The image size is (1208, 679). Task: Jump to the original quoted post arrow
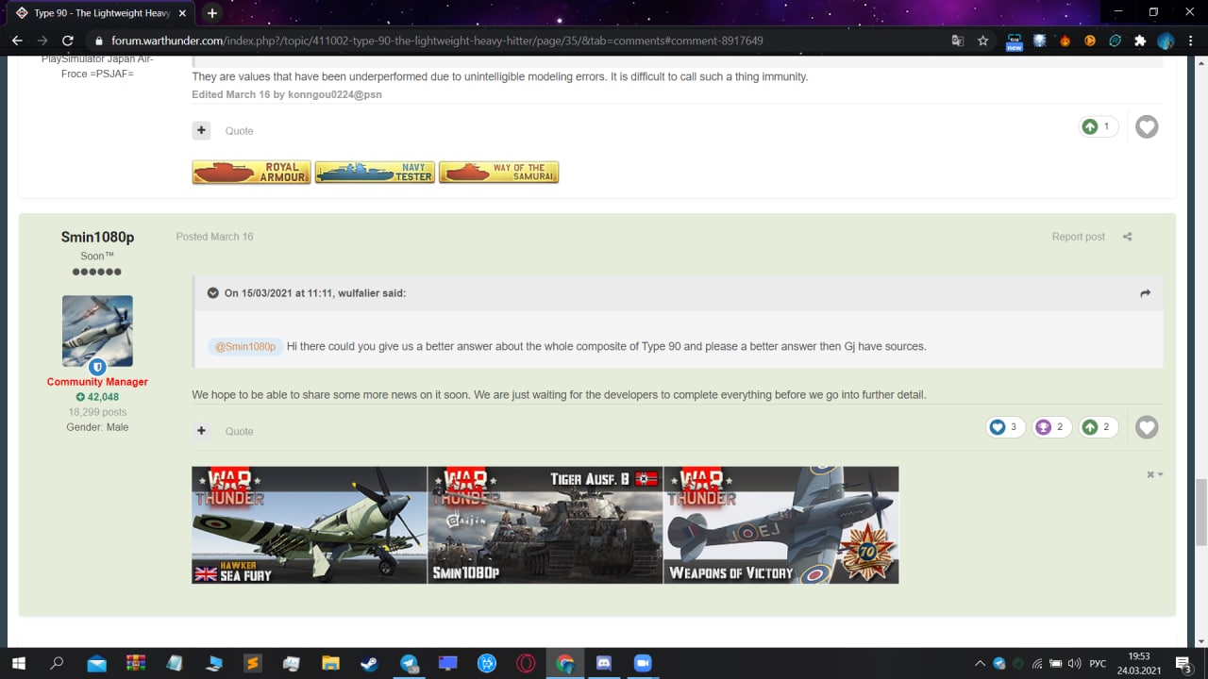click(1145, 293)
